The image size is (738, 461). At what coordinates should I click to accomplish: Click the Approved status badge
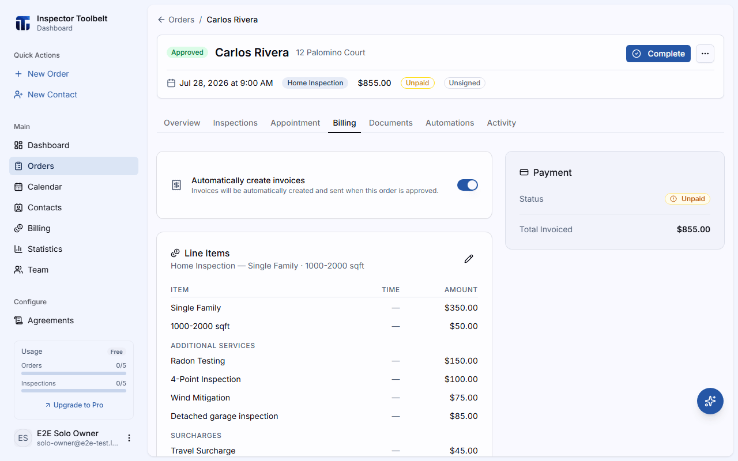pos(187,52)
